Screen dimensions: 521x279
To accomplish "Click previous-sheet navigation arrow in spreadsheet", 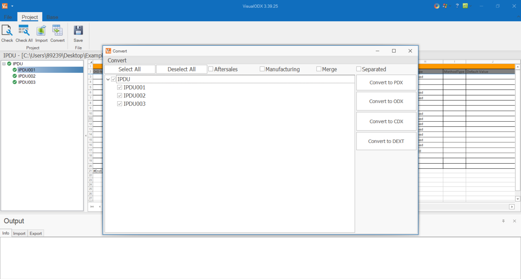I will (100, 207).
